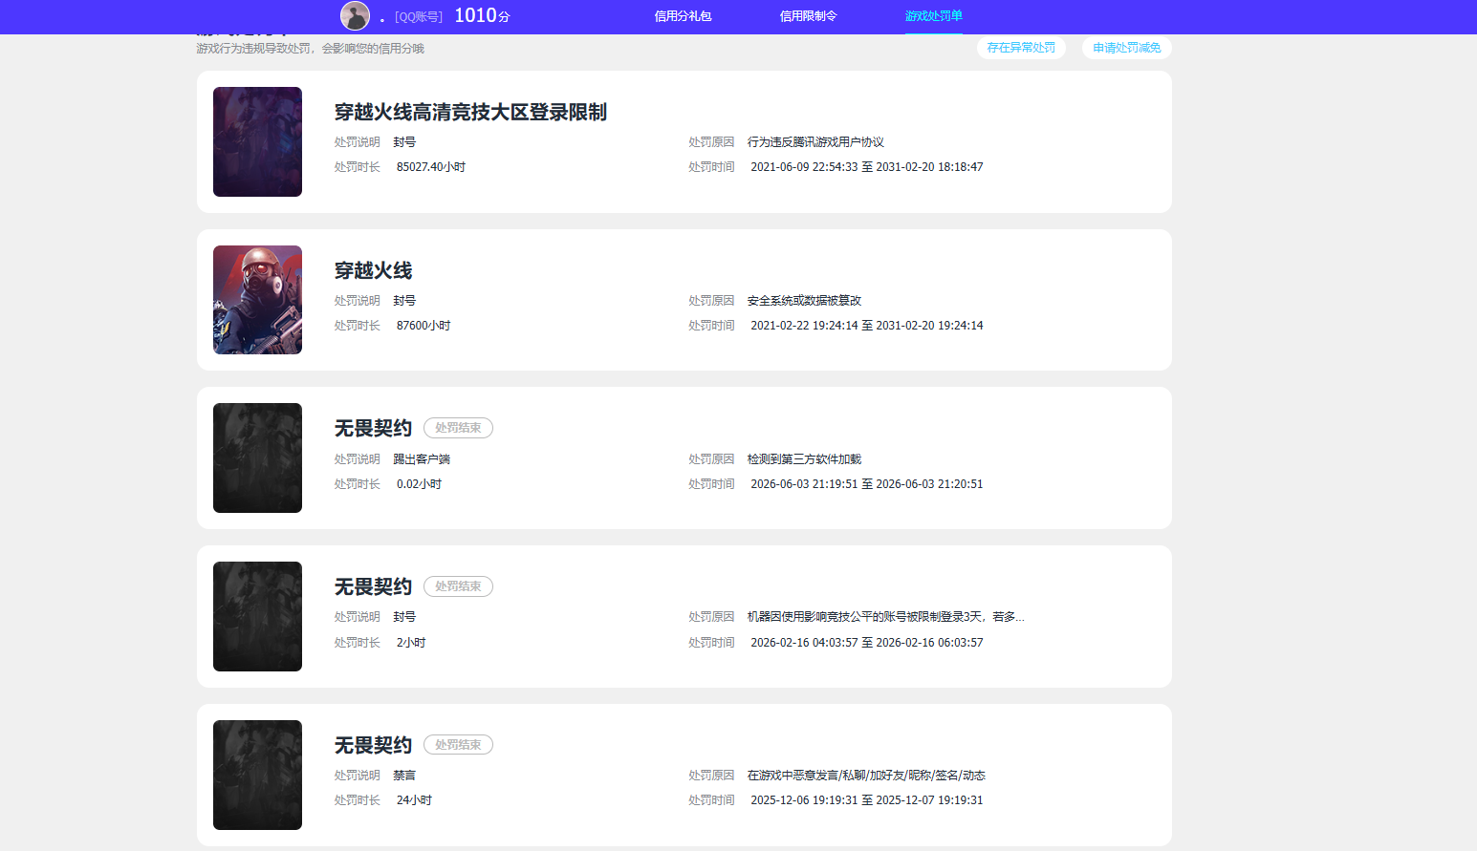This screenshot has height=851, width=1477.
Task: Click the duration 2小时
Action: pos(411,643)
